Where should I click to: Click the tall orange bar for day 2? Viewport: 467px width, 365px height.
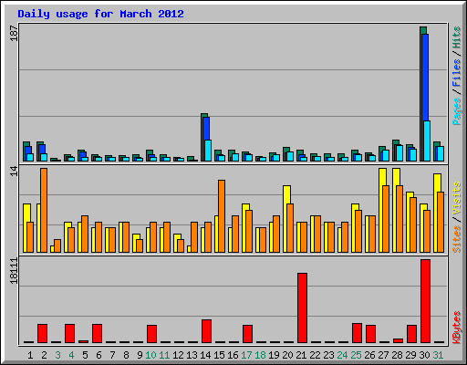pos(44,210)
